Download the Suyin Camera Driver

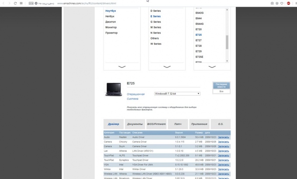pos(224,146)
